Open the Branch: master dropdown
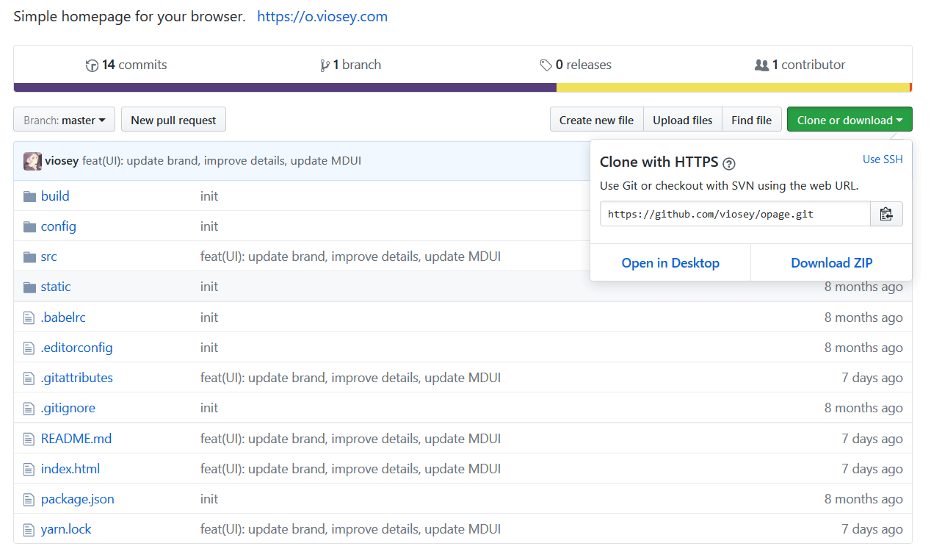This screenshot has height=549, width=931. 65,120
